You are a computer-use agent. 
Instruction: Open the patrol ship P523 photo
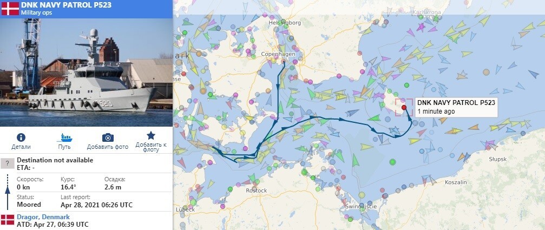pyautogui.click(x=86, y=72)
